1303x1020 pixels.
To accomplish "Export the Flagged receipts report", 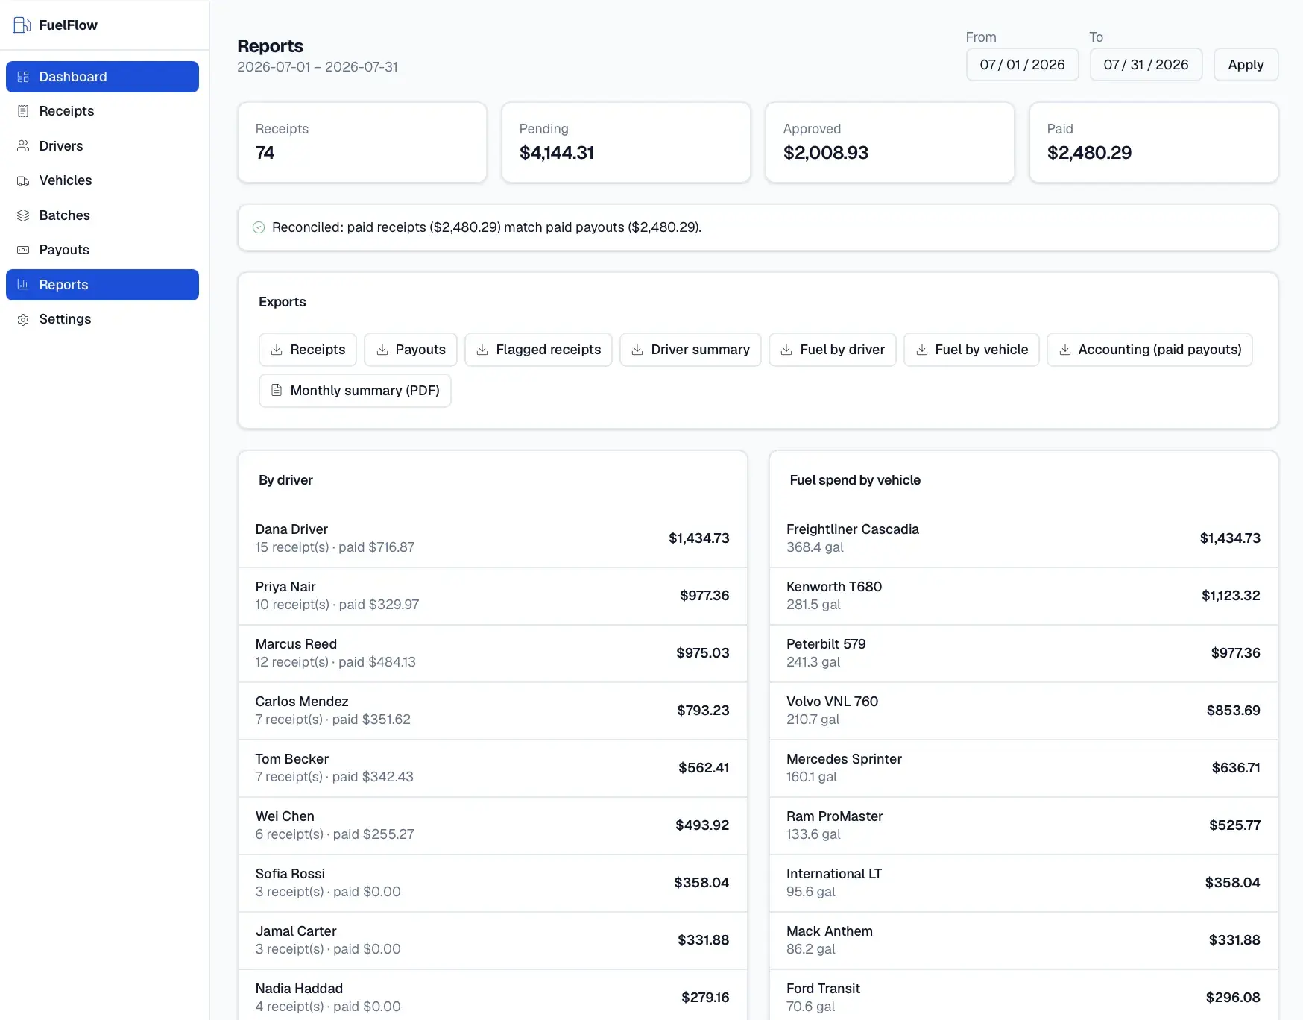I will (538, 350).
